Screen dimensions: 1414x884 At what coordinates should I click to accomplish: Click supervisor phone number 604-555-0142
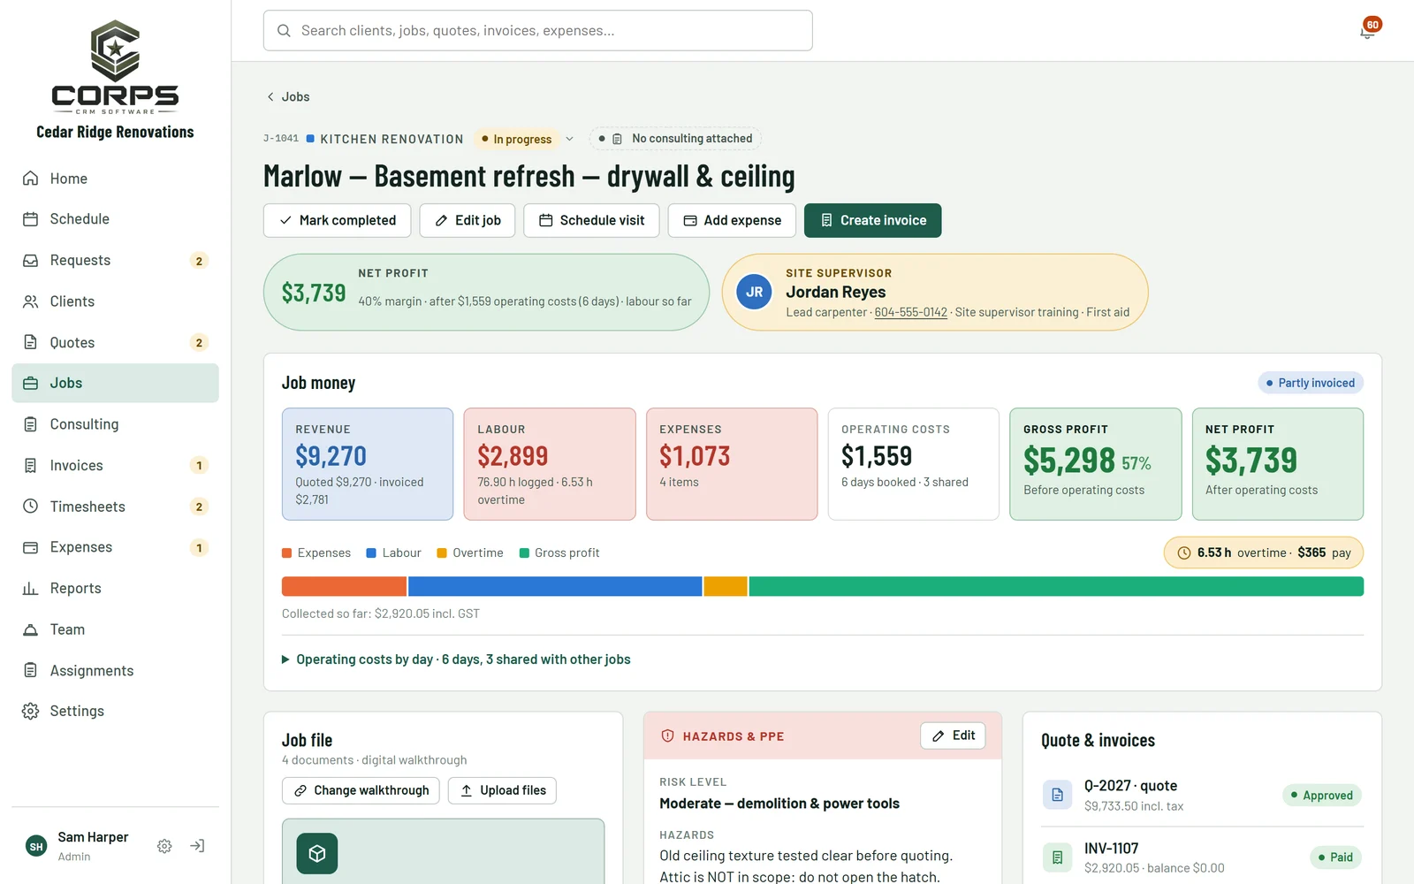click(x=910, y=312)
